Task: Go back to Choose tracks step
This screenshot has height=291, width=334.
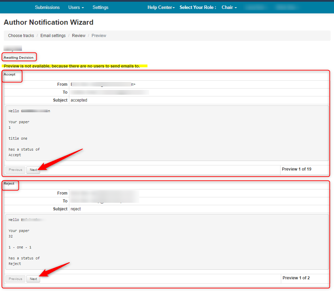Action: pos(21,36)
